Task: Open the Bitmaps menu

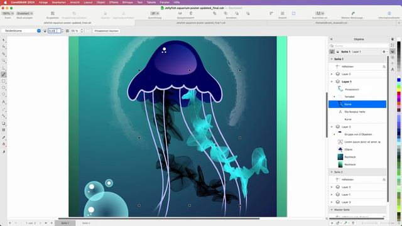Action: pyautogui.click(x=128, y=3)
